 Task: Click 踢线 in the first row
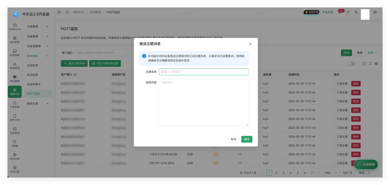click(356, 83)
